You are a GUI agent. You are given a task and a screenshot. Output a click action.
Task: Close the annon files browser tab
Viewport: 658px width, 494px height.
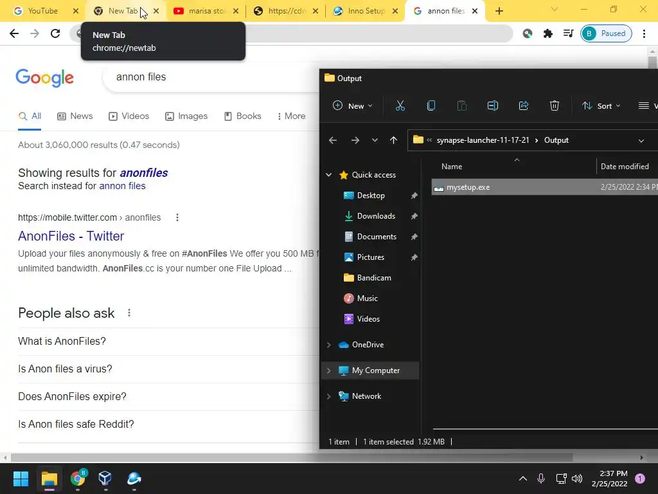(475, 11)
